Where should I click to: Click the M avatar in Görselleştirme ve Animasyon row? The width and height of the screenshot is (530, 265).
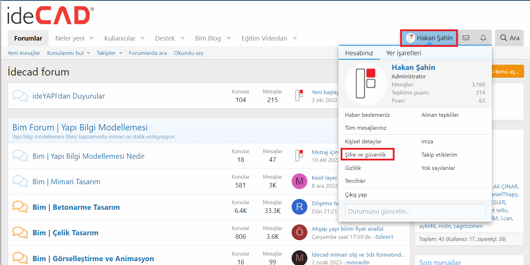[299, 258]
